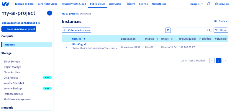The image size is (236, 112).
Task: Sort table by Image column
Action: click(x=167, y=39)
